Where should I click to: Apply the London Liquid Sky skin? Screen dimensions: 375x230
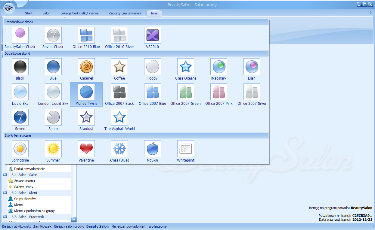point(53,95)
